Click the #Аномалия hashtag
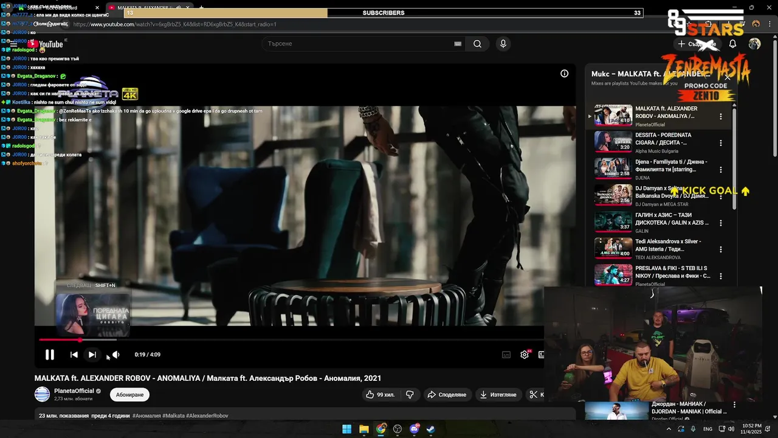This screenshot has width=778, height=438. (146, 416)
